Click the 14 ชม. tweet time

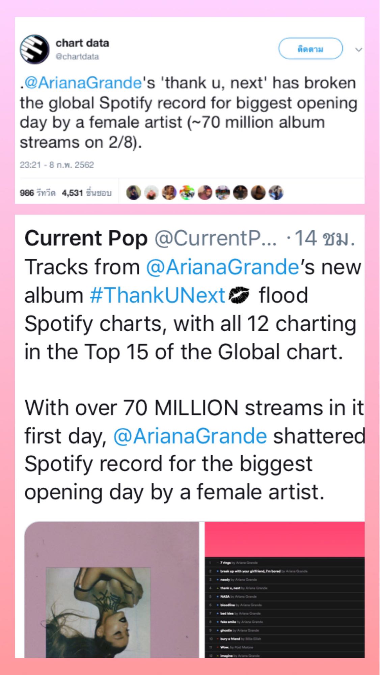click(x=324, y=239)
